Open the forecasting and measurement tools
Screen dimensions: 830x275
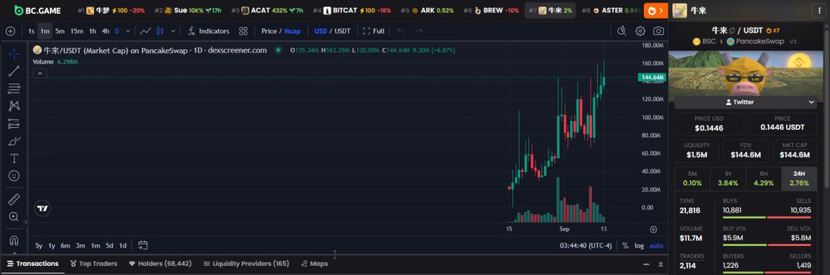[13, 124]
